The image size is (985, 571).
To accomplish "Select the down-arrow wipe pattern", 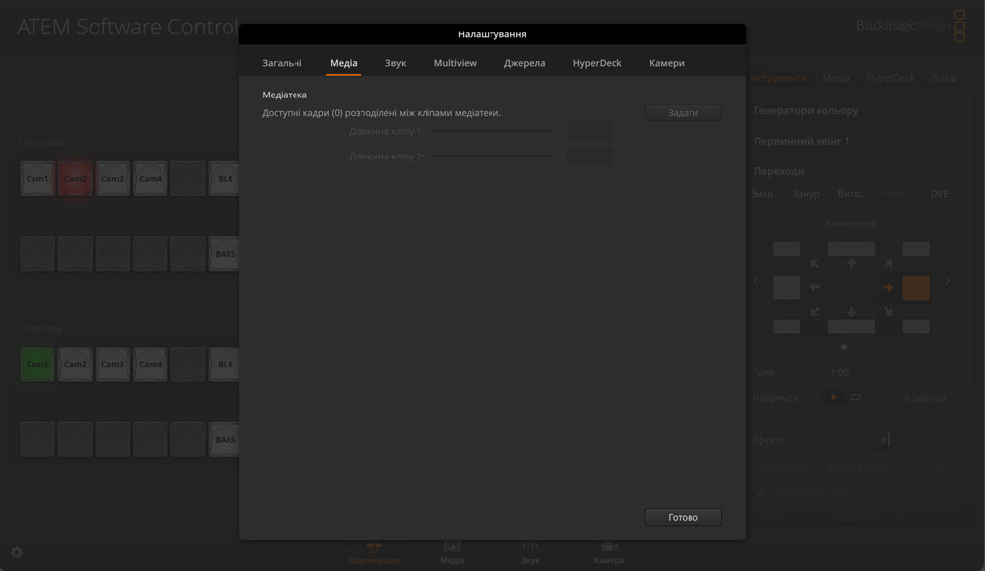I will coord(851,312).
